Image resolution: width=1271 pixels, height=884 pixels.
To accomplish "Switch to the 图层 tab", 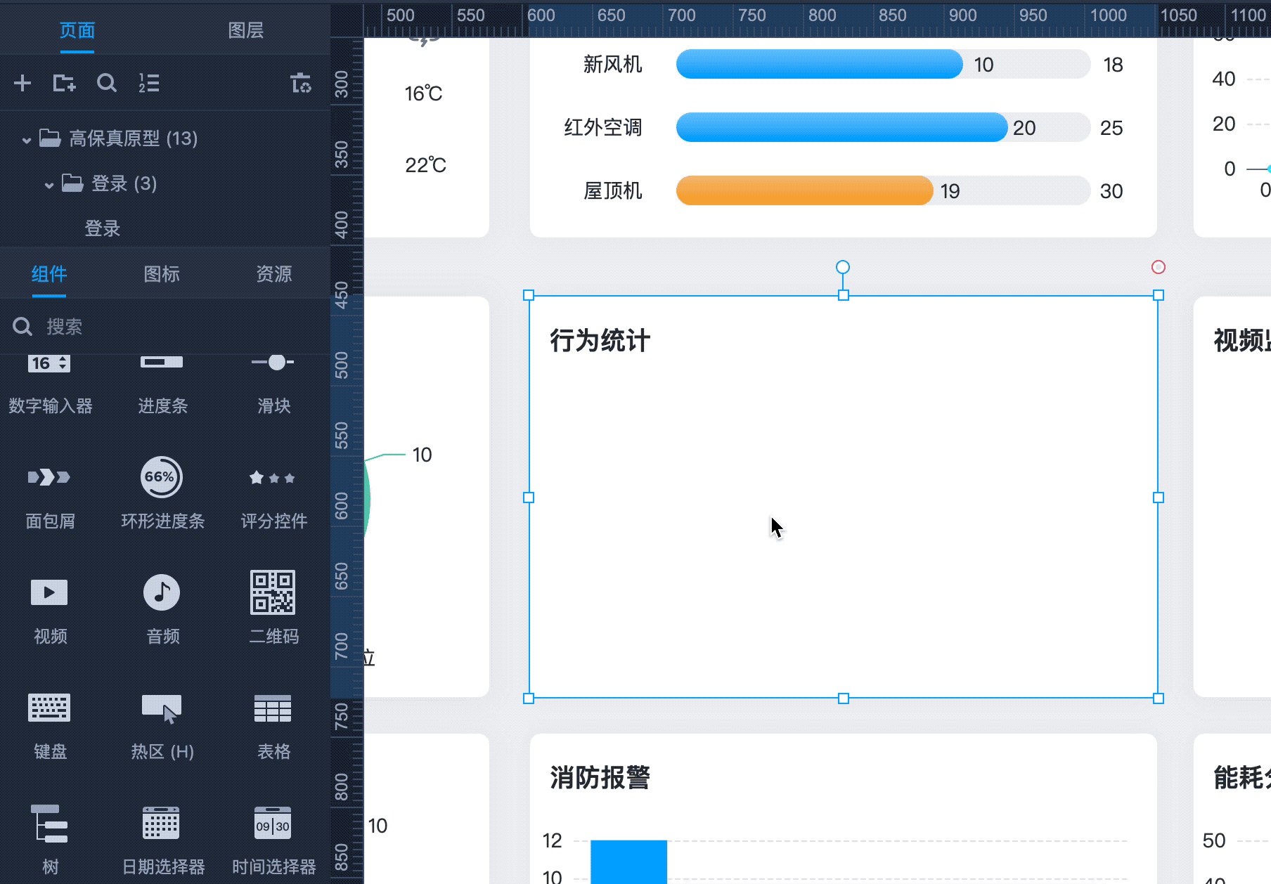I will click(246, 30).
